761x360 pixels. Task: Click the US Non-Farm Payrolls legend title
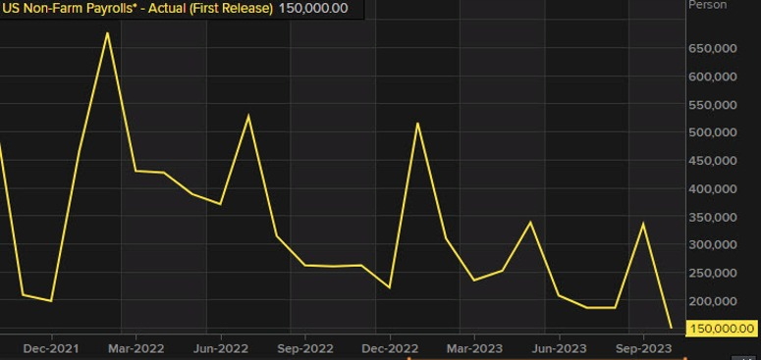click(137, 9)
